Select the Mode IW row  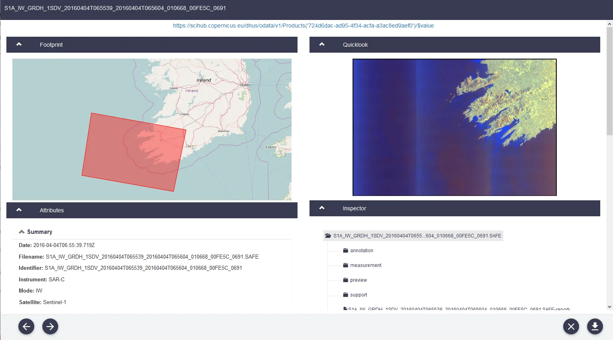tap(30, 291)
